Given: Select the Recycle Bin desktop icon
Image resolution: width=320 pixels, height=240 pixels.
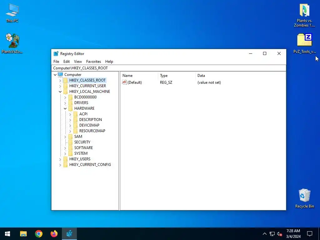Looking at the screenshot, I should (x=304, y=198).
